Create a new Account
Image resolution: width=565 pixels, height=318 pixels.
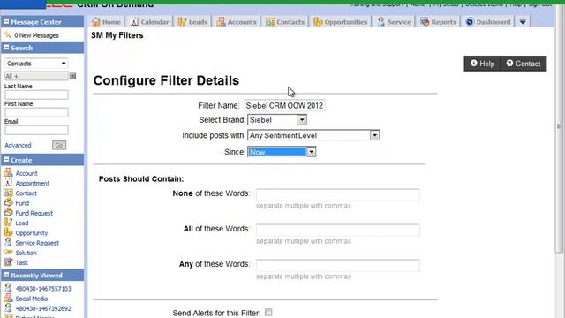pyautogui.click(x=26, y=173)
